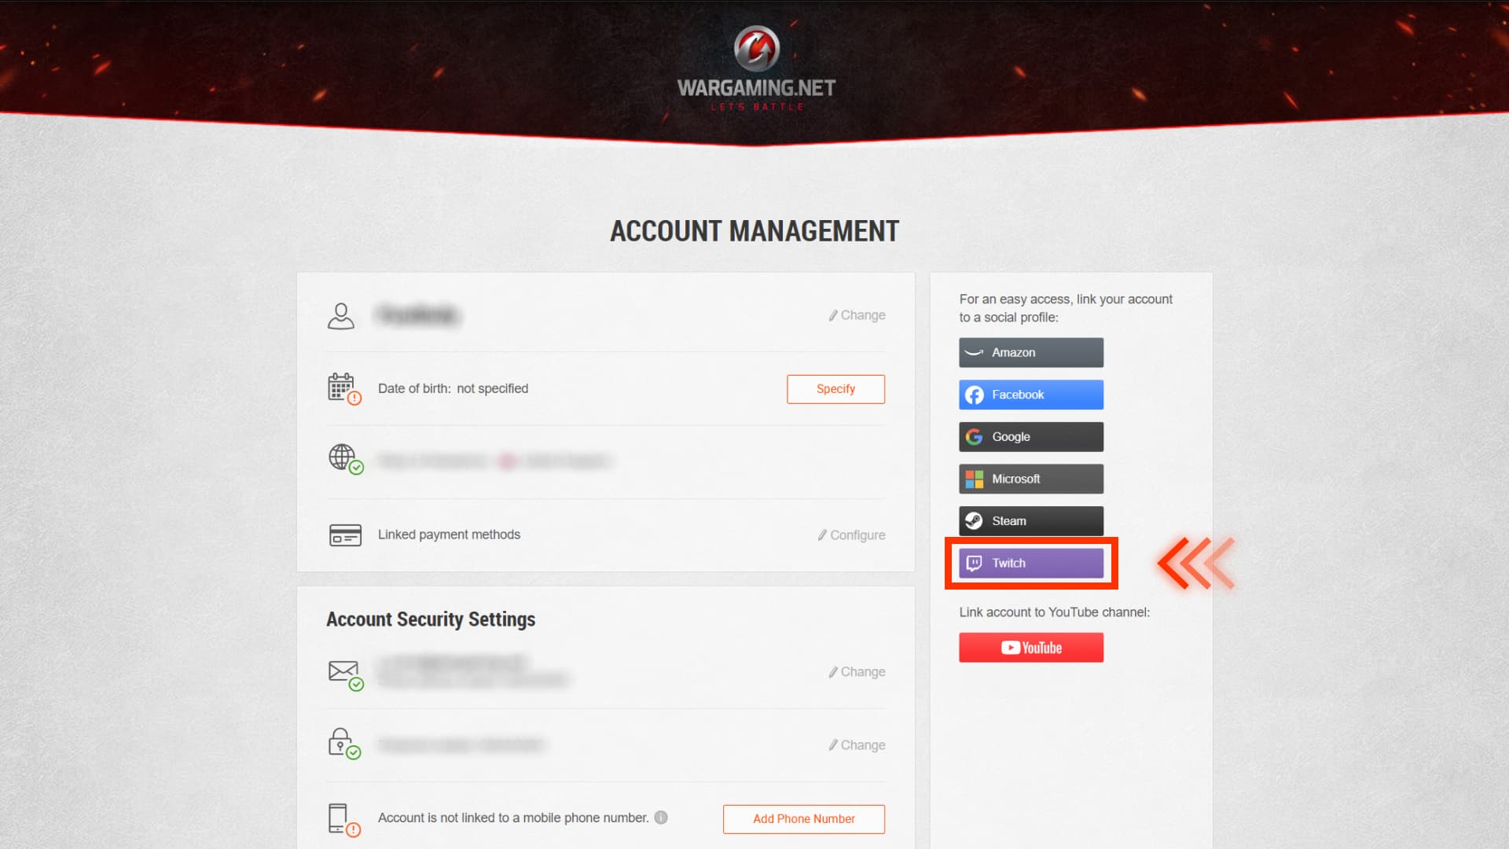Click the 'Linked payment methods' text
This screenshot has width=1509, height=849.
(x=449, y=535)
